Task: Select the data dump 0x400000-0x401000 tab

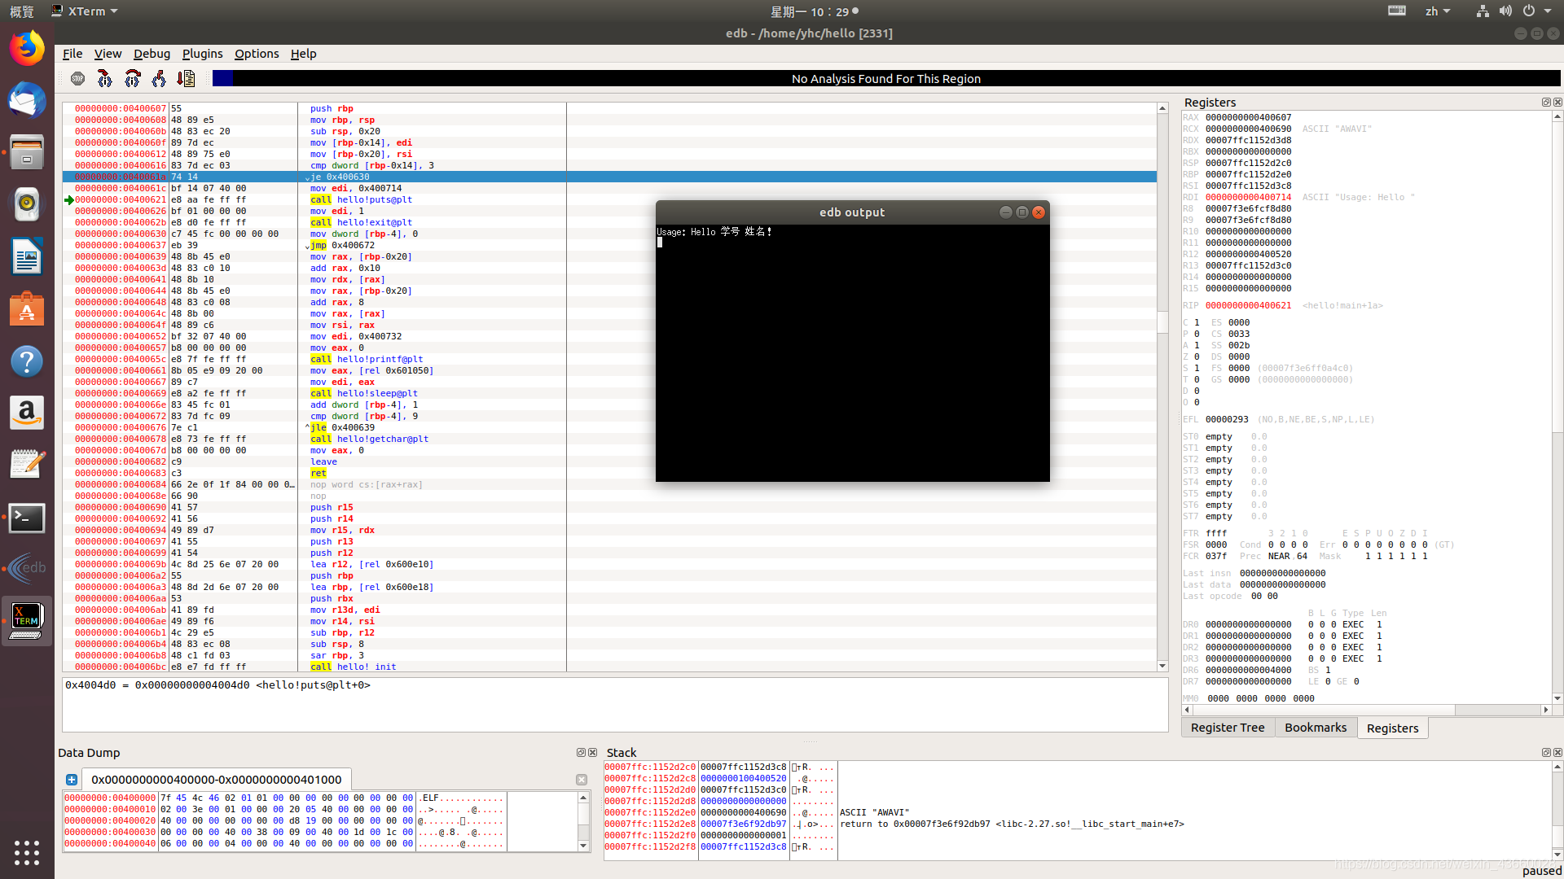Action: [216, 780]
